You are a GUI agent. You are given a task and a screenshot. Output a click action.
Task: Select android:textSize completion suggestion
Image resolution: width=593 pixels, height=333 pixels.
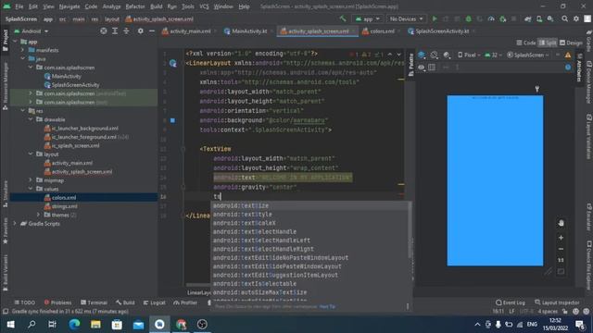[x=310, y=205]
